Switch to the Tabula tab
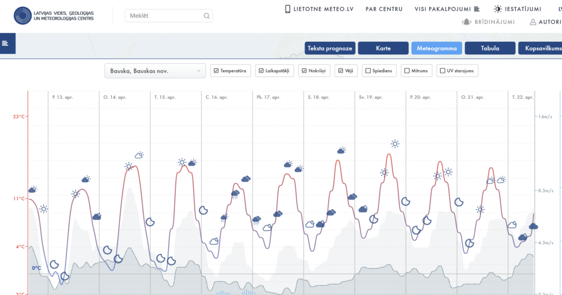This screenshot has width=562, height=295. click(490, 48)
